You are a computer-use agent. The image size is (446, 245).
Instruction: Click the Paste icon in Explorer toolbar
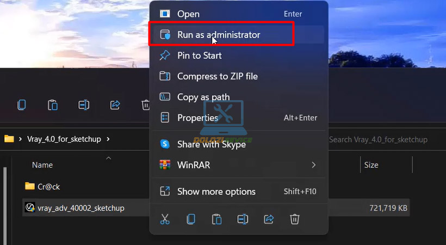point(53,105)
